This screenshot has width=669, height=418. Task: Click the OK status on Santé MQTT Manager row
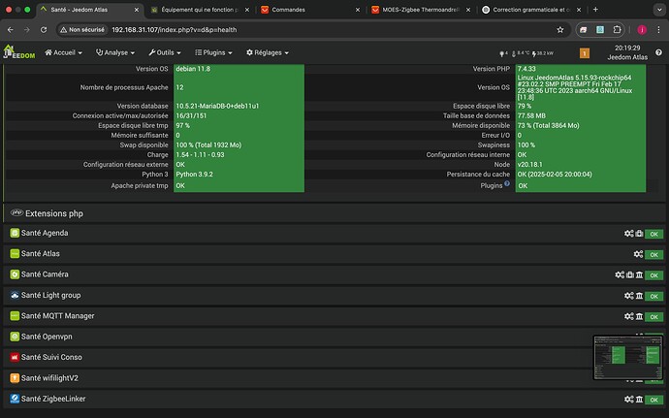(653, 317)
